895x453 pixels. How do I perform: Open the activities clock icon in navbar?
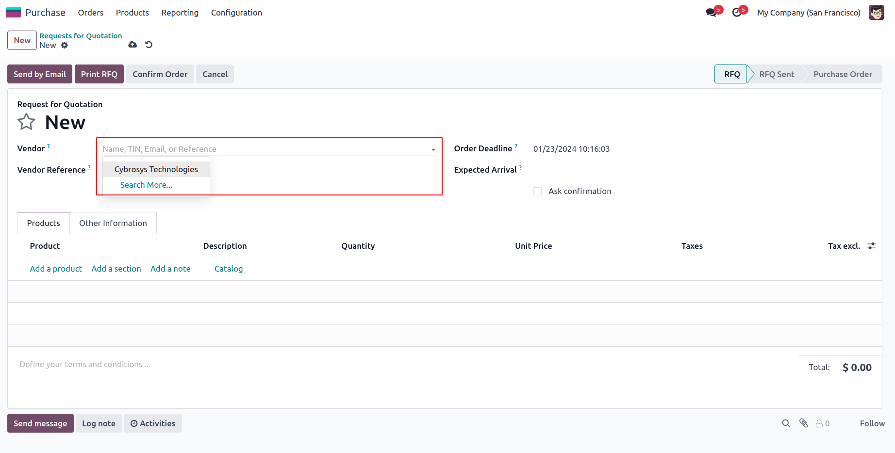click(x=737, y=13)
